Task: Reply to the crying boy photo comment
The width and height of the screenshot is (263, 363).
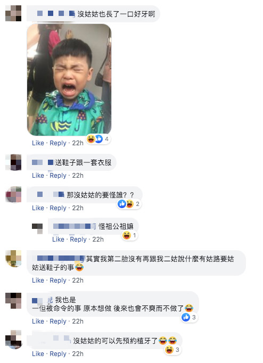Action: coord(58,143)
